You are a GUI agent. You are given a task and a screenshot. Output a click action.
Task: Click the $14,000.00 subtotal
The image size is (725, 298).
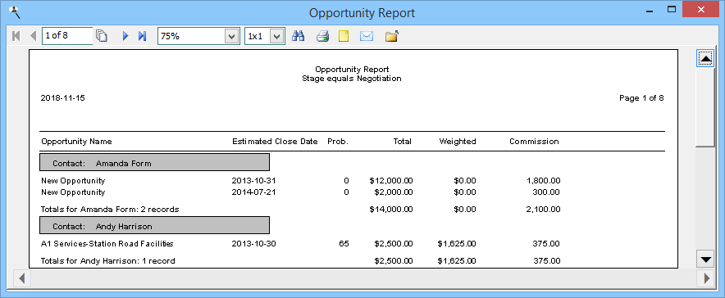point(391,210)
